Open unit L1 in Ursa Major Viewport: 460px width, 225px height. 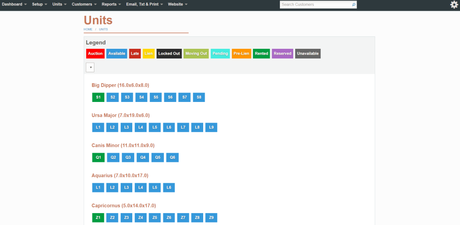[x=98, y=127]
